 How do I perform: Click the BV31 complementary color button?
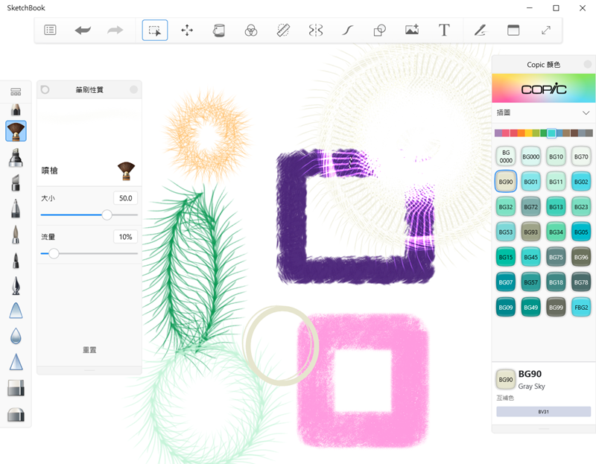(543, 411)
